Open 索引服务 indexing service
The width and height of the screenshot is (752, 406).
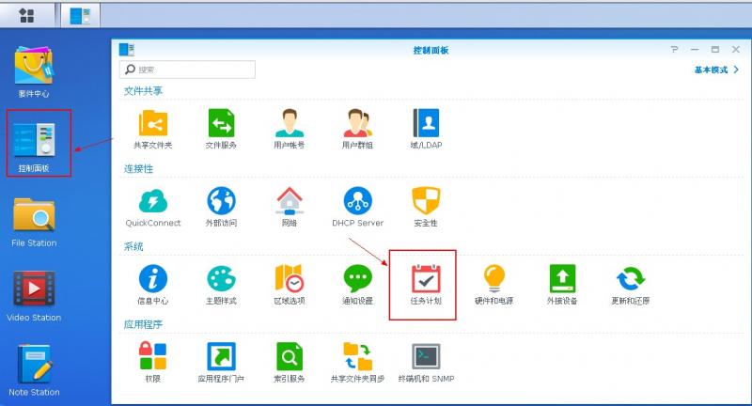point(290,363)
